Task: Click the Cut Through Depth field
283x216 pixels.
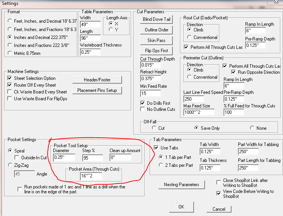Action: [150, 65]
